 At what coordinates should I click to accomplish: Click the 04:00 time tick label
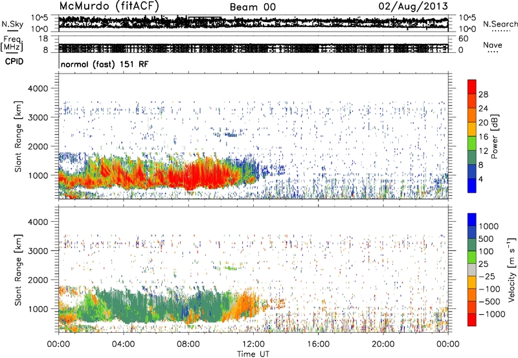point(123,344)
